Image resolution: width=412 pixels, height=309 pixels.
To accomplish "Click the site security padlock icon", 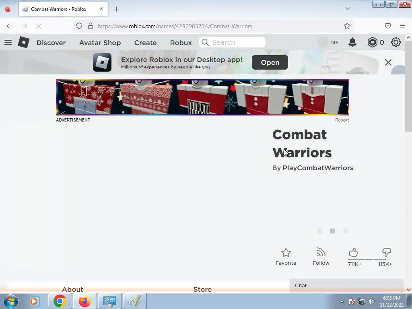I will (91, 26).
